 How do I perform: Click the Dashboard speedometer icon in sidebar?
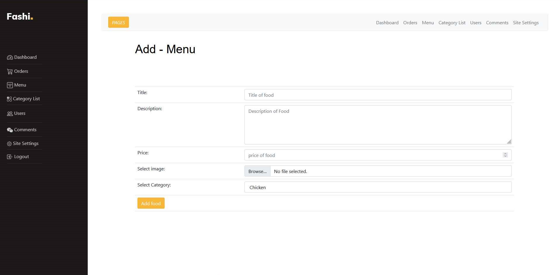pyautogui.click(x=10, y=58)
